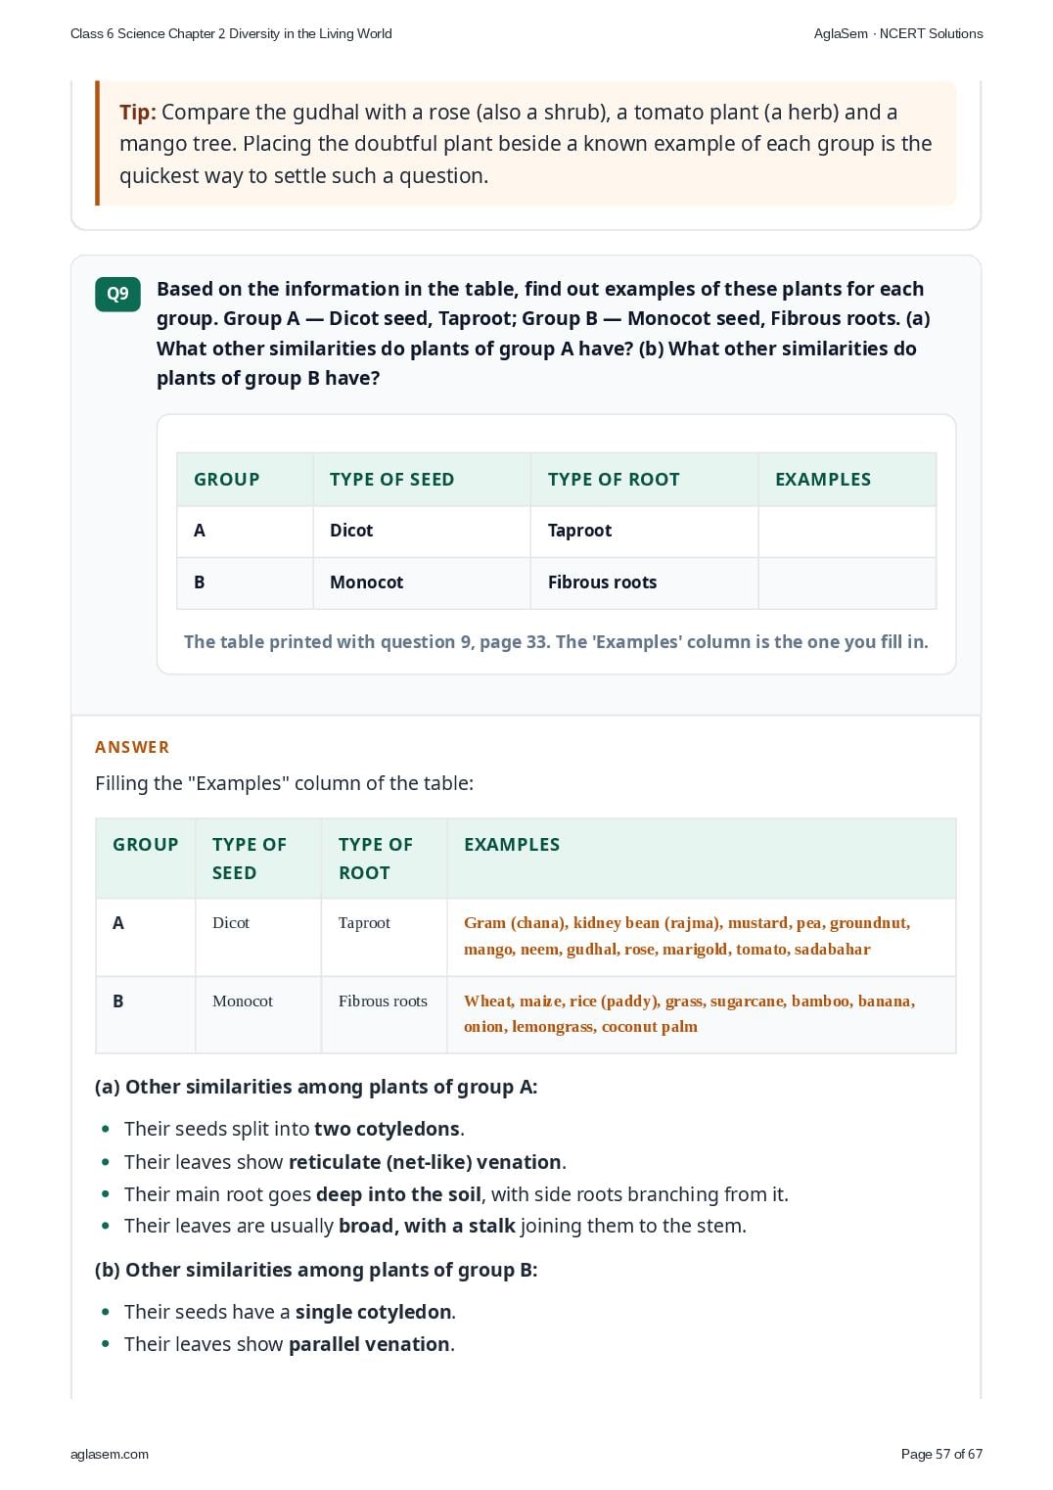This screenshot has width=1053, height=1490.
Task: Click the table caption about page 33
Action: 556,642
